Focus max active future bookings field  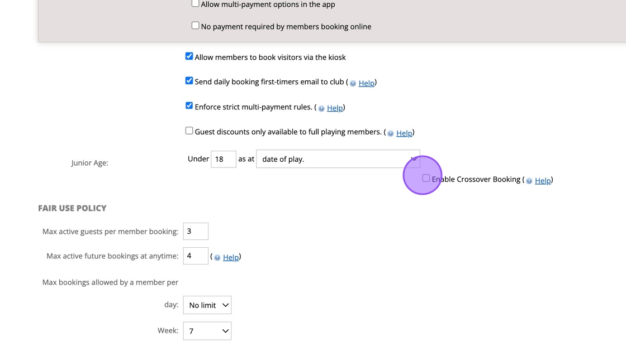195,256
